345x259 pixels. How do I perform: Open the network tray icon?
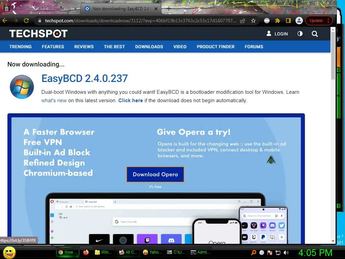[278, 253]
